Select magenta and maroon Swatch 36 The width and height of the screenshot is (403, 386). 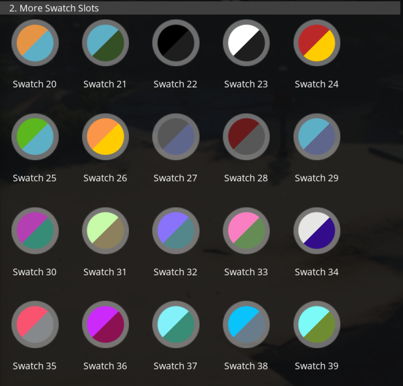(105, 324)
